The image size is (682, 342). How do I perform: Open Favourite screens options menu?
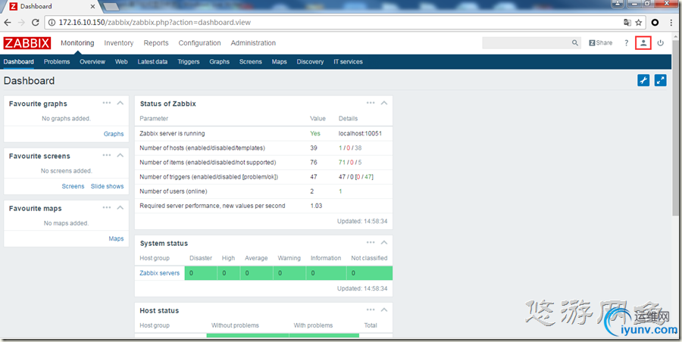pyautogui.click(x=107, y=155)
